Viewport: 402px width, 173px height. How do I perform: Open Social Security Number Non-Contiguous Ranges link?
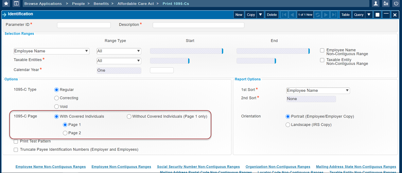point(198,167)
